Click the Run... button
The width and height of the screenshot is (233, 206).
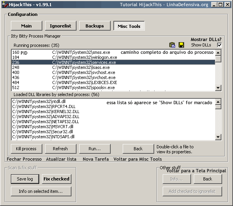[x=95, y=149]
